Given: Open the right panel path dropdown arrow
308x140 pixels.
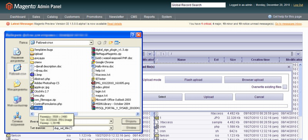Looking at the screenshot, I should coord(298,54).
